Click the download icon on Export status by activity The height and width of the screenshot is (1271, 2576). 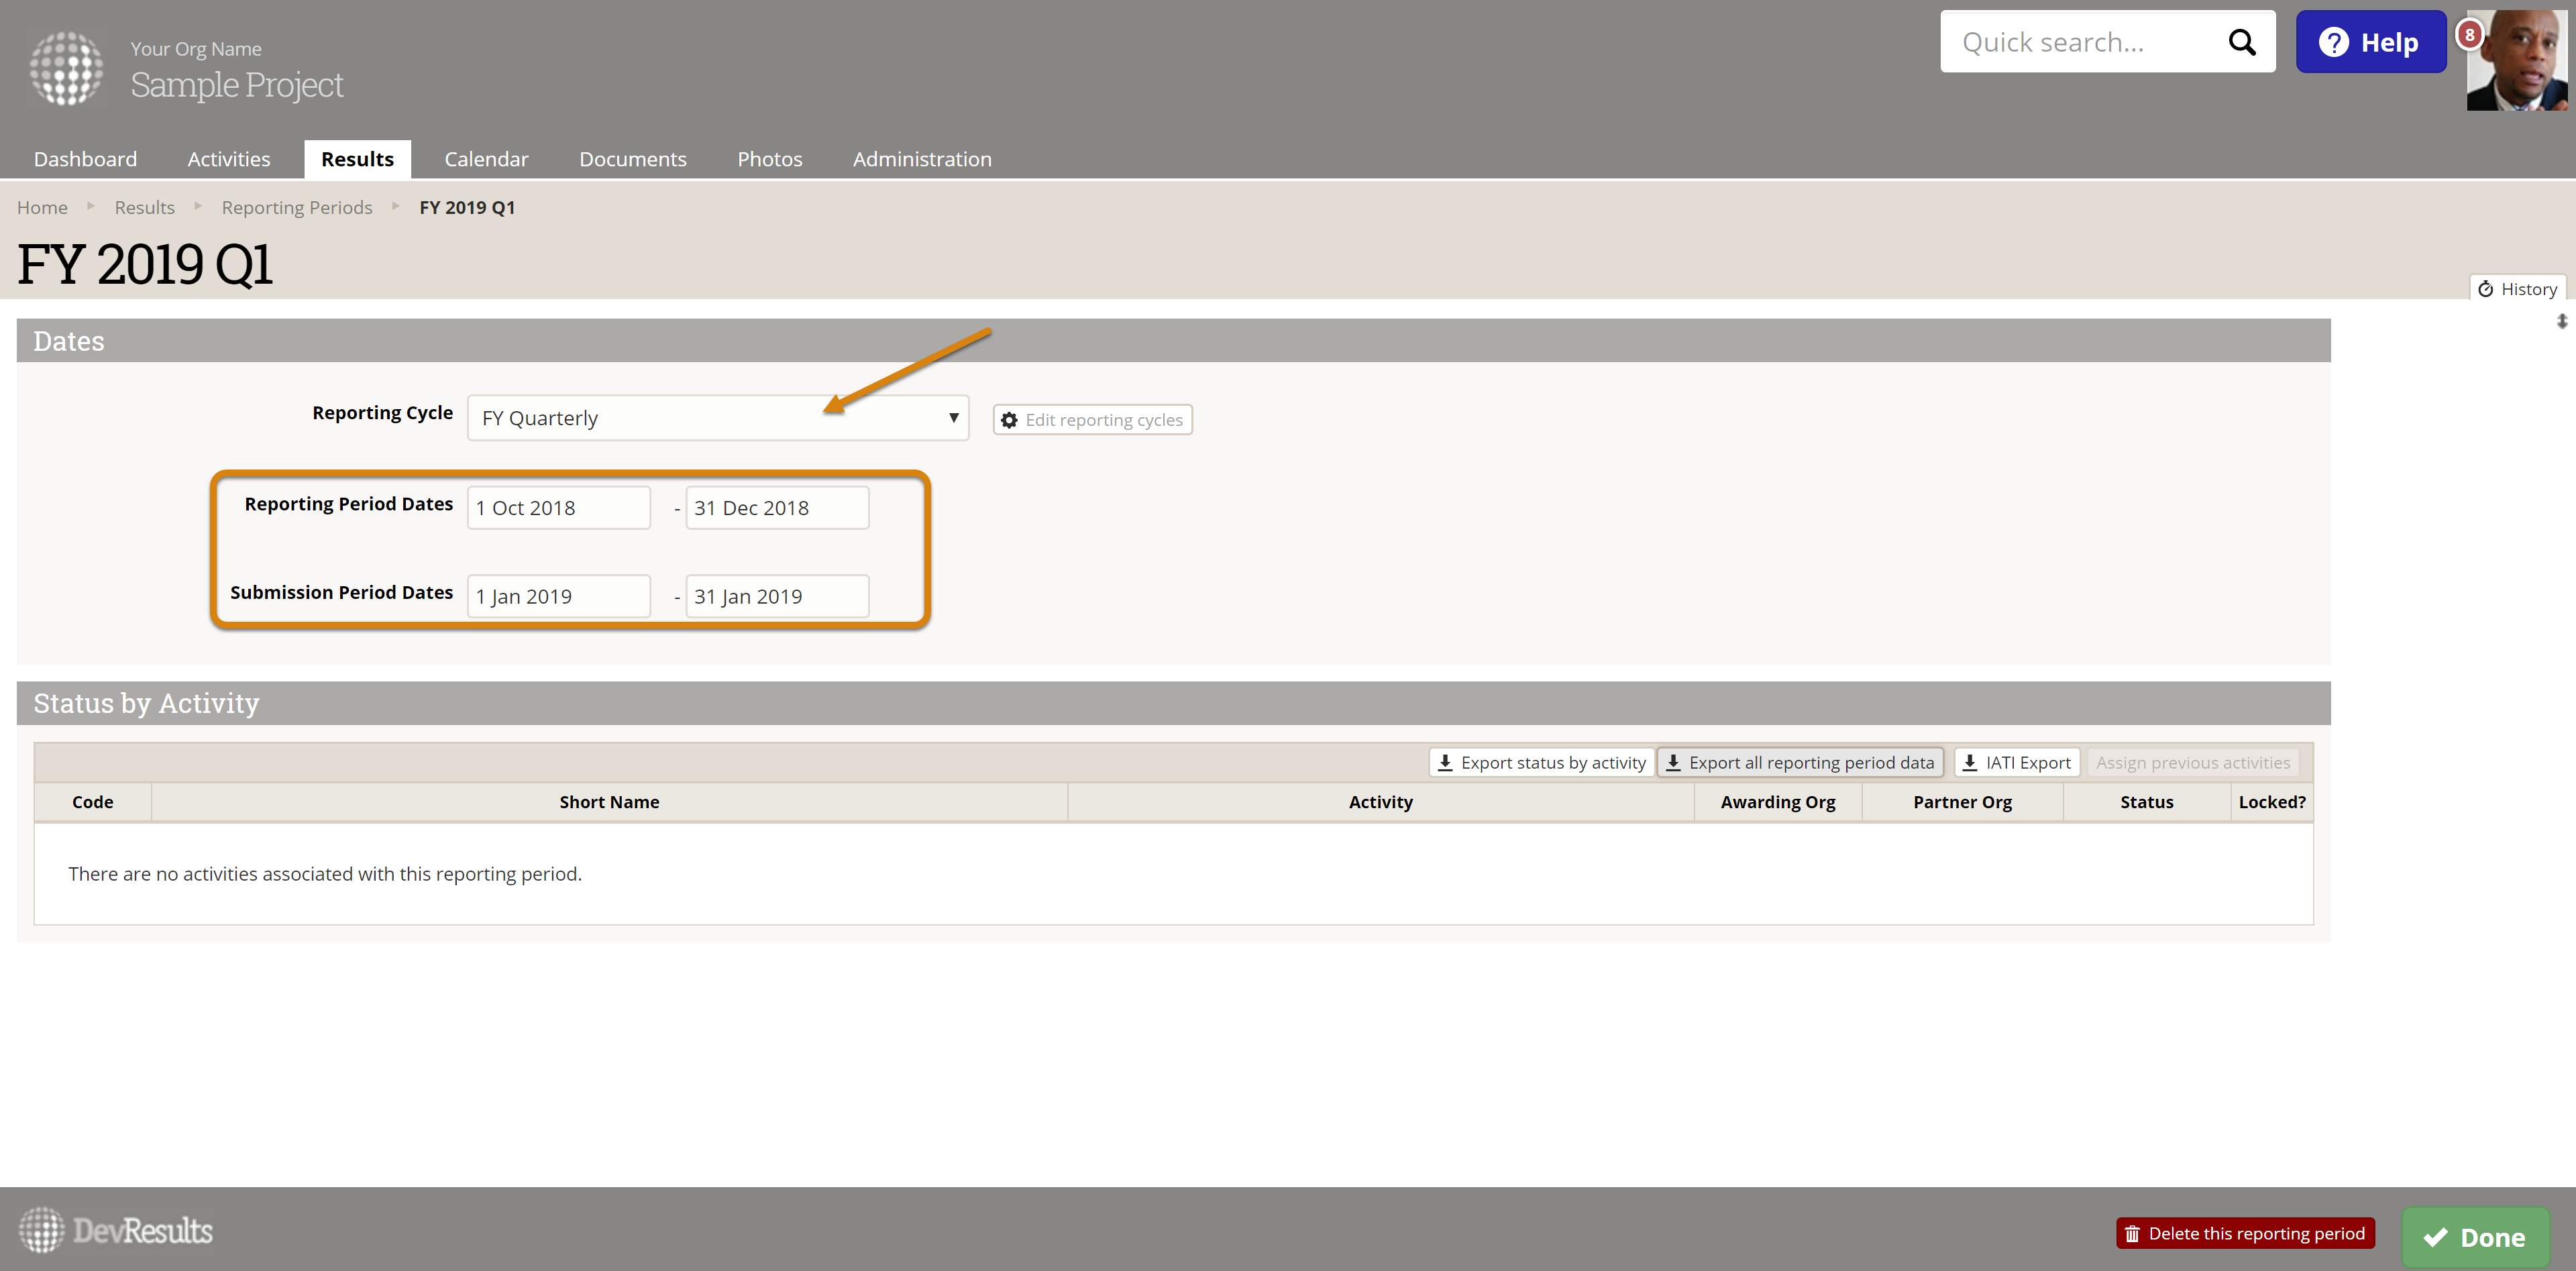[x=1446, y=761]
